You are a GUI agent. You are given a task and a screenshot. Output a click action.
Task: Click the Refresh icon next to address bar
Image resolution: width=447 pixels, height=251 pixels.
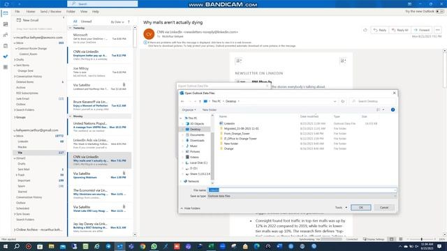click(x=343, y=101)
